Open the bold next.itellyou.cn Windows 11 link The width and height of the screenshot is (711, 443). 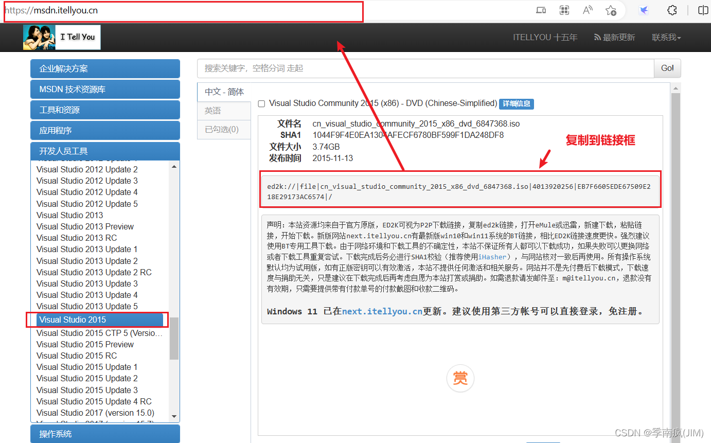[x=382, y=311]
